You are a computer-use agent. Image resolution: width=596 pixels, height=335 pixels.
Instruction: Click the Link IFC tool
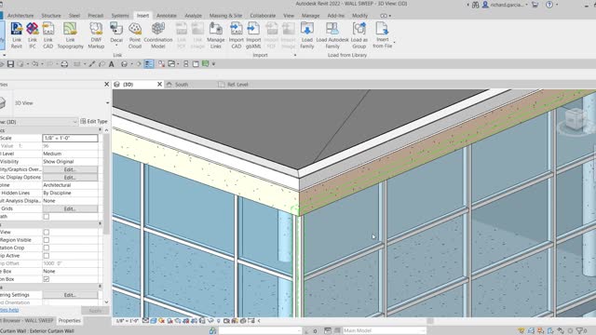pos(33,35)
